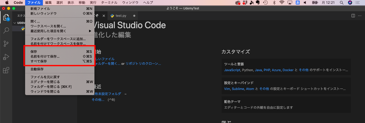This screenshot has height=123, width=365.
Task: Select 保存 from the File menu
Action: point(34,52)
